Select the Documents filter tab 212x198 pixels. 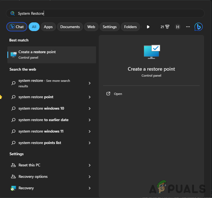(x=70, y=27)
